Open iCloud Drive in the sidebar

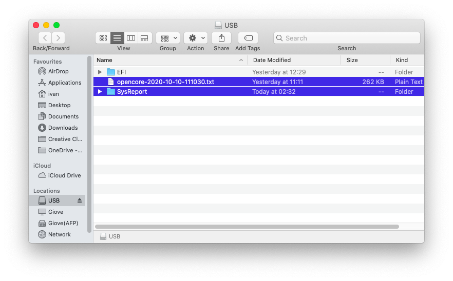point(60,175)
